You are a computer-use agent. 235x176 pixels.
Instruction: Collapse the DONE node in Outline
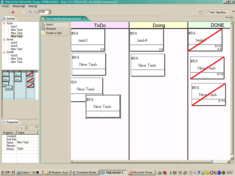(x=4, y=52)
